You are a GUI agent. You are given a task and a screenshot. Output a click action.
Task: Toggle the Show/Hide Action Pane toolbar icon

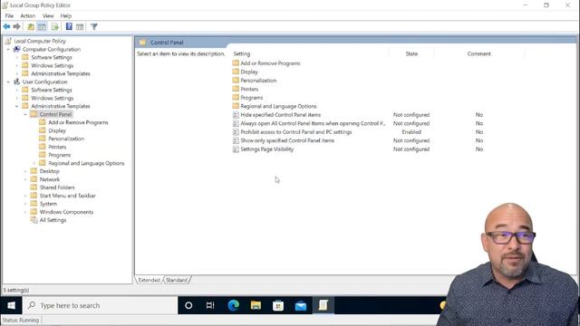pos(80,26)
